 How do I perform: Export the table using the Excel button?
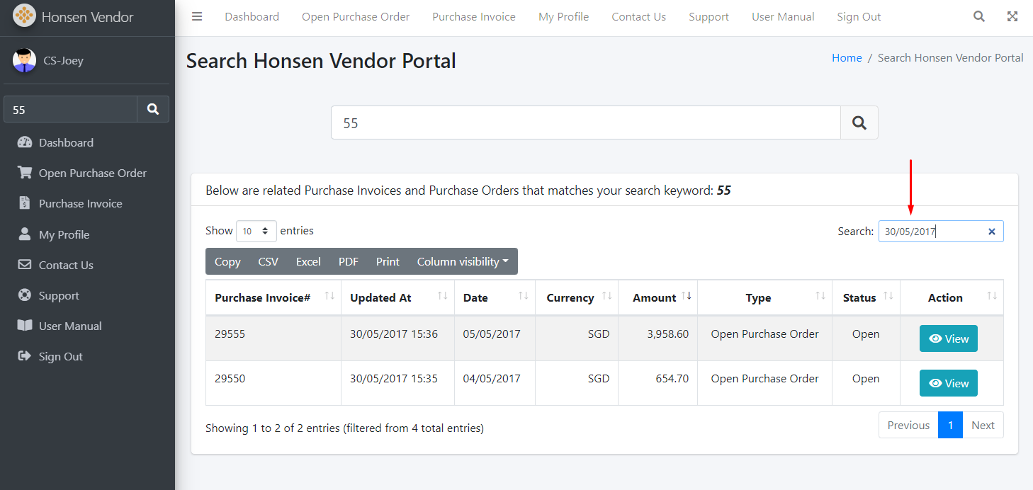coord(308,261)
